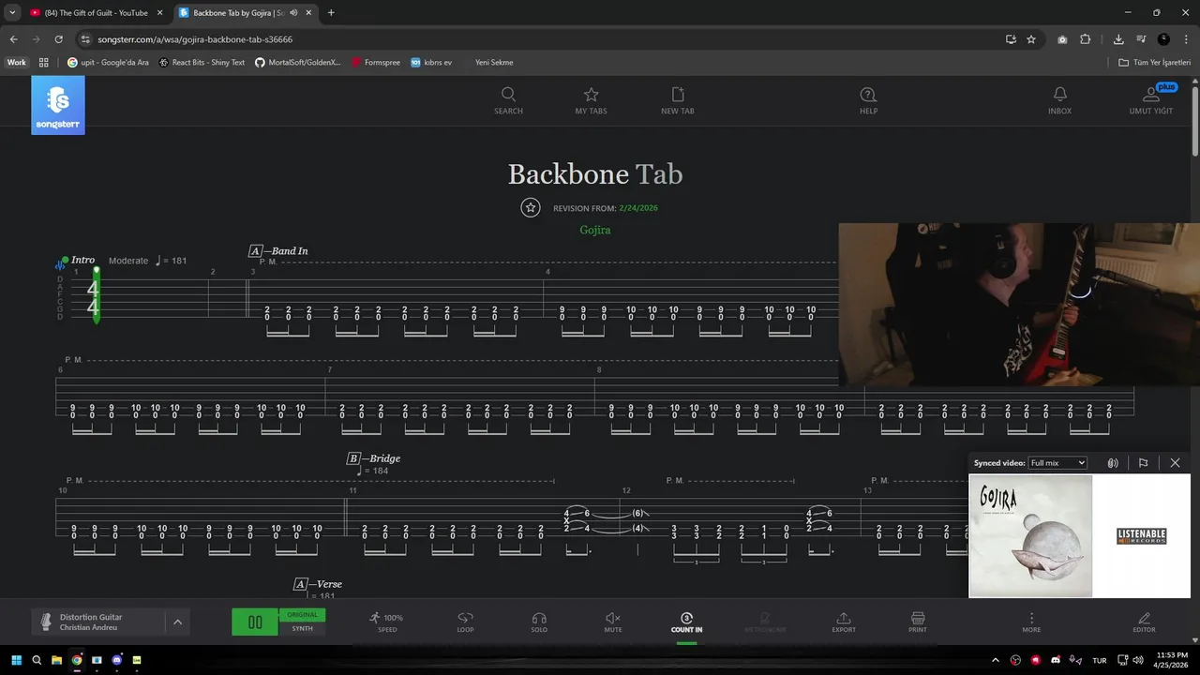Go back in browser history

tap(13, 39)
